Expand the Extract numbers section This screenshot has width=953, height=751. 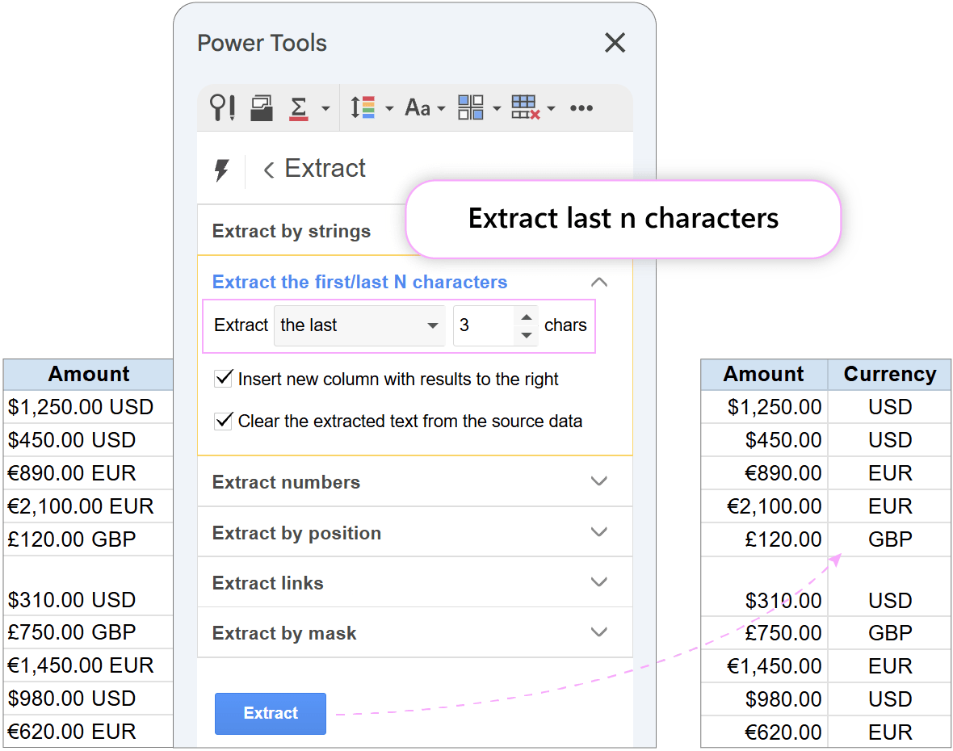click(414, 482)
